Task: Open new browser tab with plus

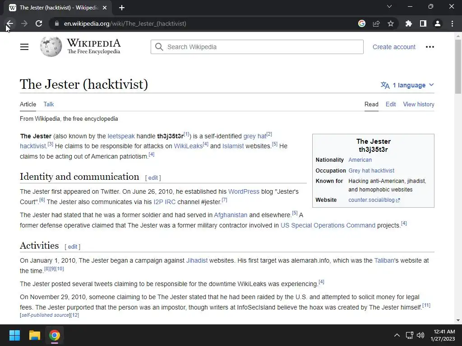Action: pos(122,8)
